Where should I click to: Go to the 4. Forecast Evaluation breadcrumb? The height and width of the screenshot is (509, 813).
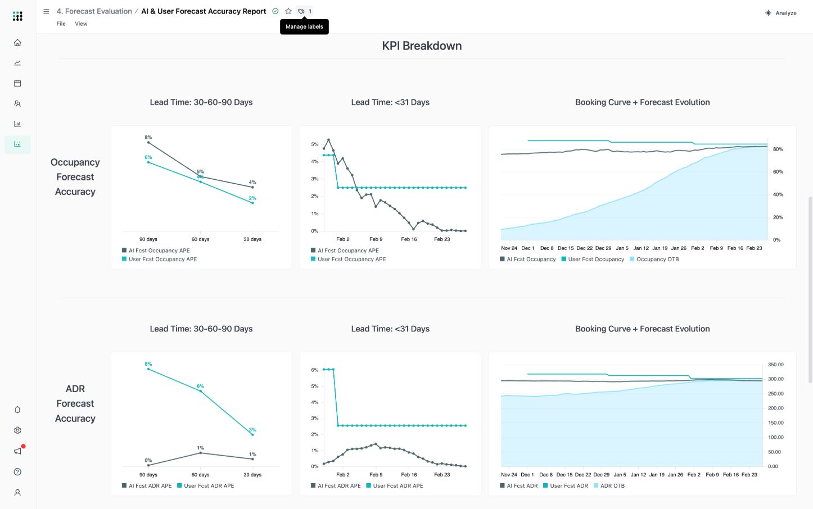(94, 11)
